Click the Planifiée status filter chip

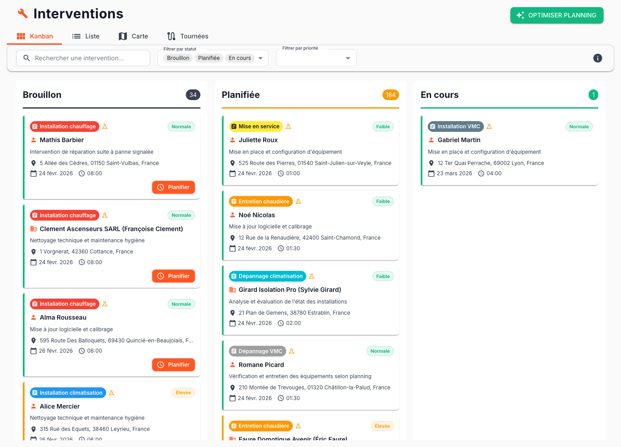209,58
